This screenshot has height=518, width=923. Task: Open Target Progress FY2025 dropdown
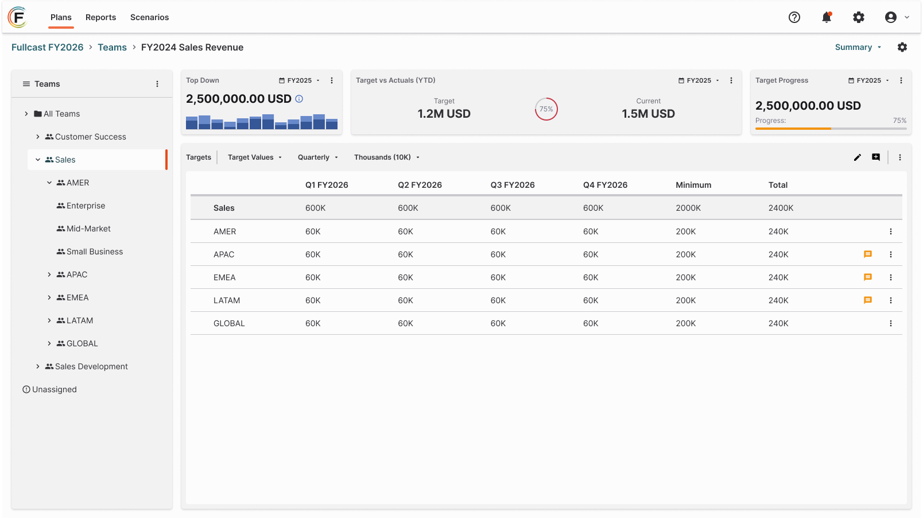tap(868, 80)
